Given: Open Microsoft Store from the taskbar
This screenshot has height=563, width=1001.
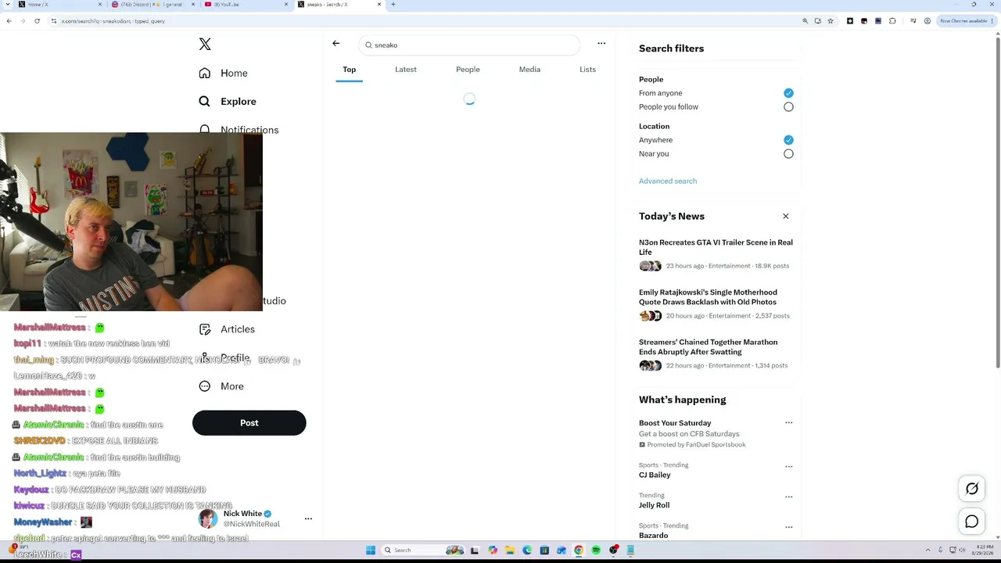Looking at the screenshot, I should tap(544, 550).
